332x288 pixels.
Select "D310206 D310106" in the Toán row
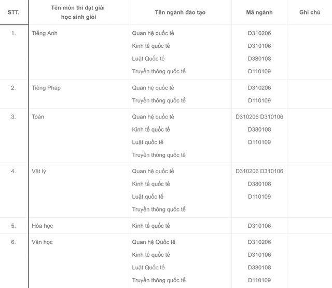(x=259, y=117)
